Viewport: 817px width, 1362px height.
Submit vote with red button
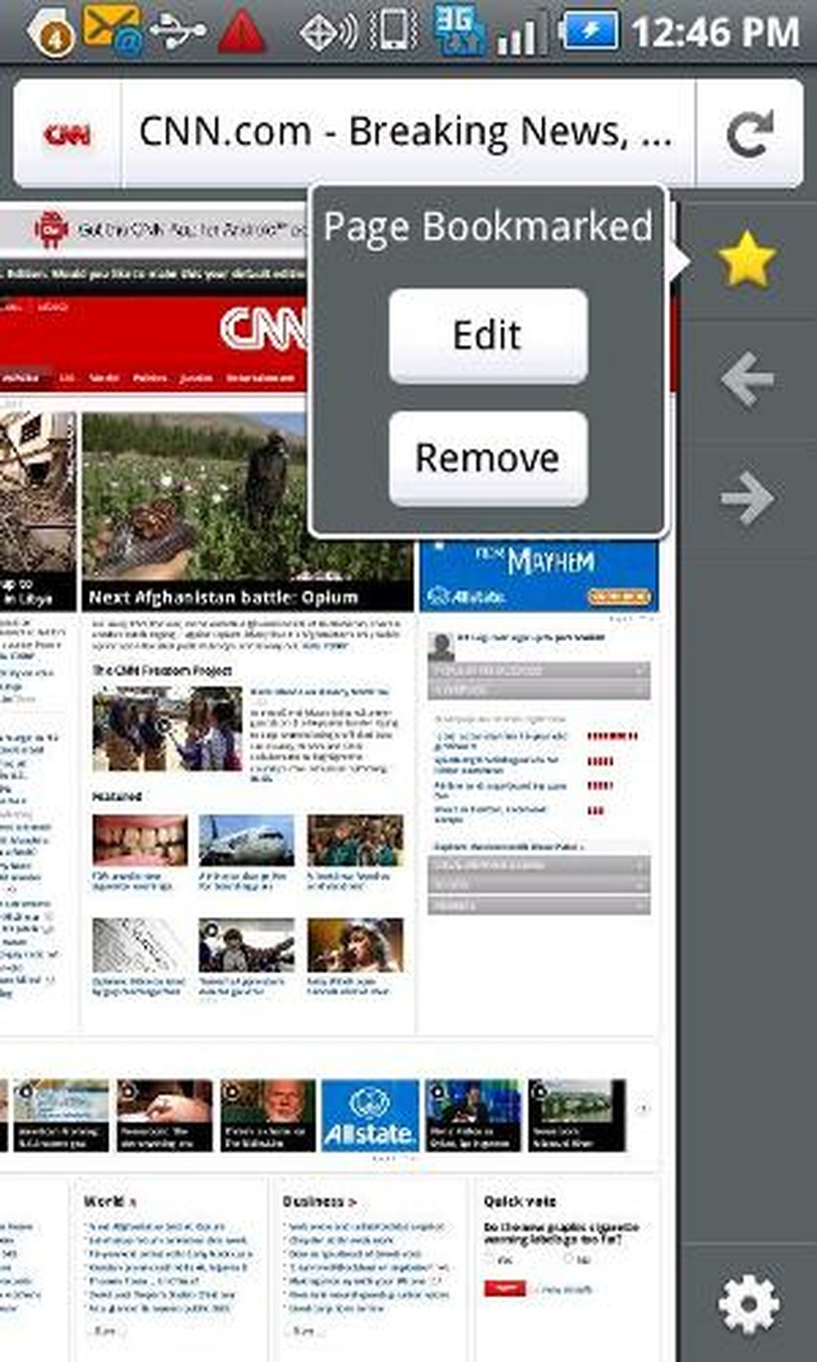click(x=505, y=1288)
